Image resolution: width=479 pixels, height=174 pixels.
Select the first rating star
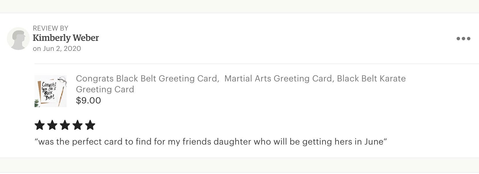[40, 125]
